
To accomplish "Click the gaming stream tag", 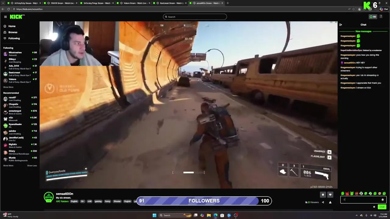I will tap(98, 201).
